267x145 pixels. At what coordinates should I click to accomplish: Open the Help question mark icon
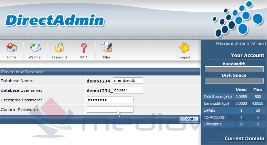click(84, 48)
